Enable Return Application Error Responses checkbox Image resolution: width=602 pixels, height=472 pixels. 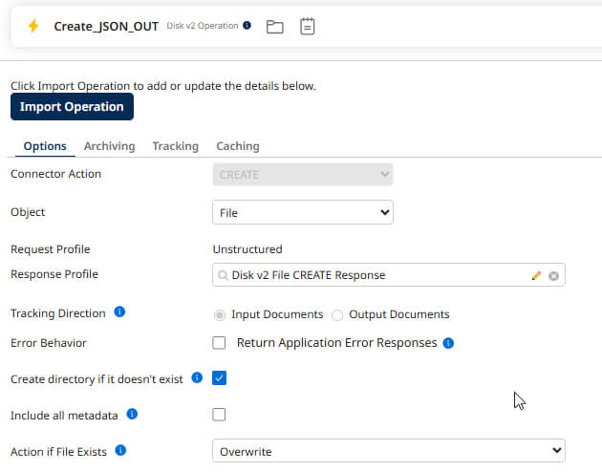click(x=219, y=342)
